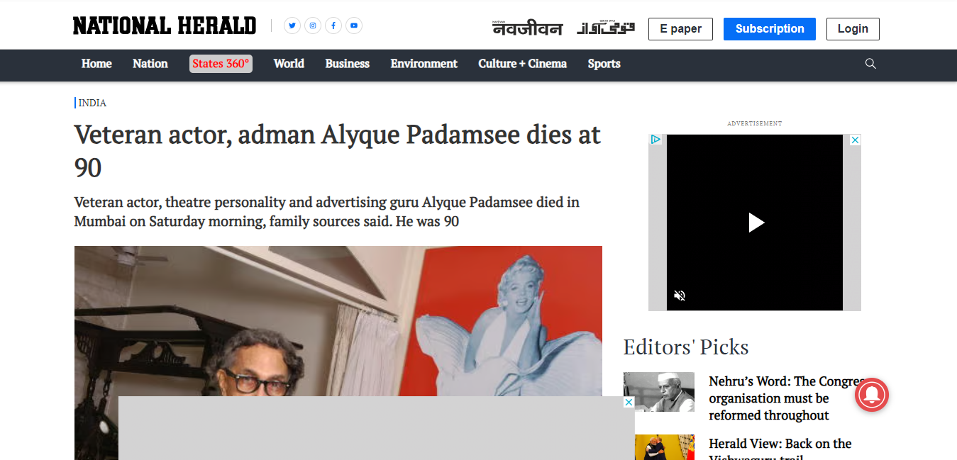957x460 pixels.
Task: Select States 360° in navigation
Action: (x=221, y=64)
